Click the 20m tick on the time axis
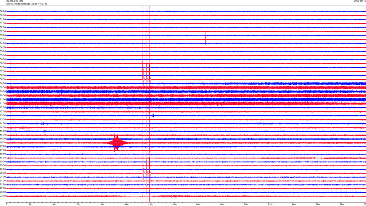The image size is (366, 206). (x=246, y=204)
